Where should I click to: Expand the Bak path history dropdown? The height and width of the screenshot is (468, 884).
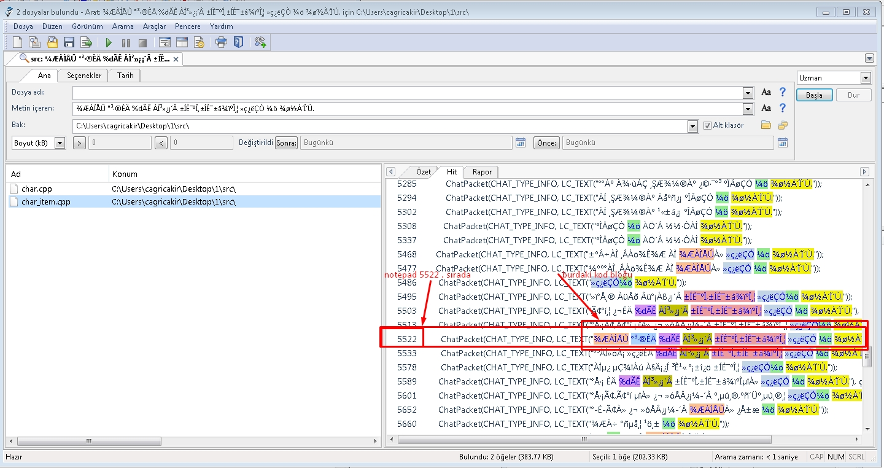pos(692,125)
